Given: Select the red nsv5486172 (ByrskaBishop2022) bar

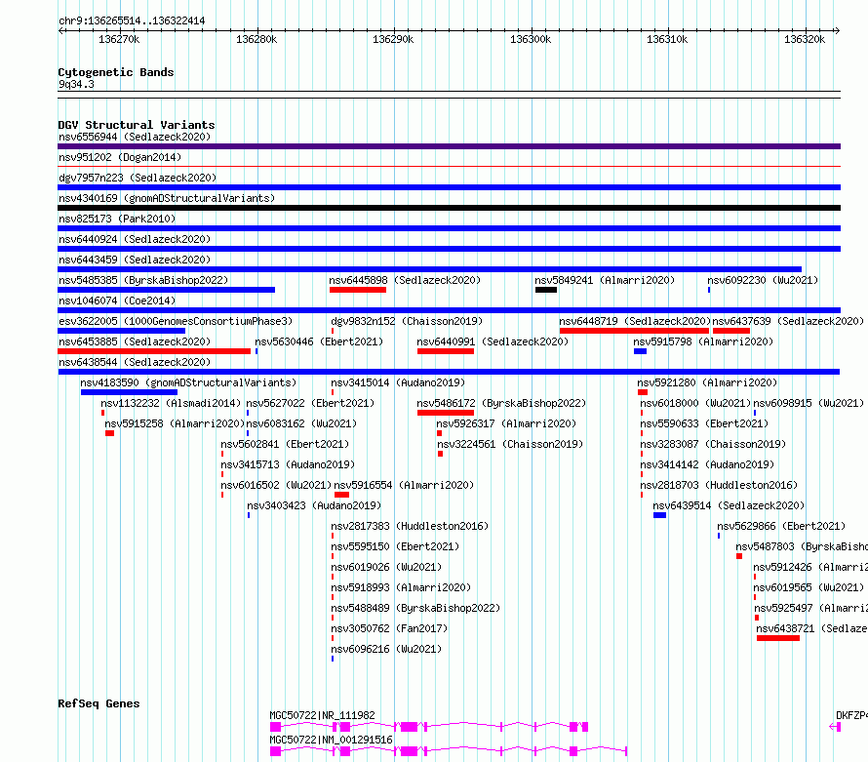Looking at the screenshot, I should [x=446, y=413].
